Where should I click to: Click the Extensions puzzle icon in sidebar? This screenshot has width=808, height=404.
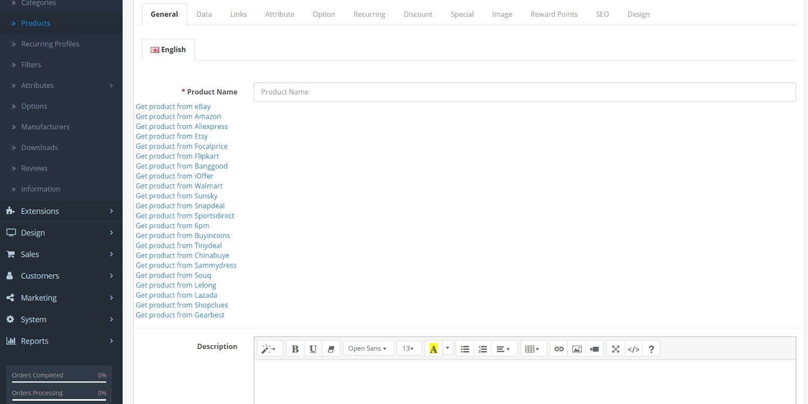point(10,211)
